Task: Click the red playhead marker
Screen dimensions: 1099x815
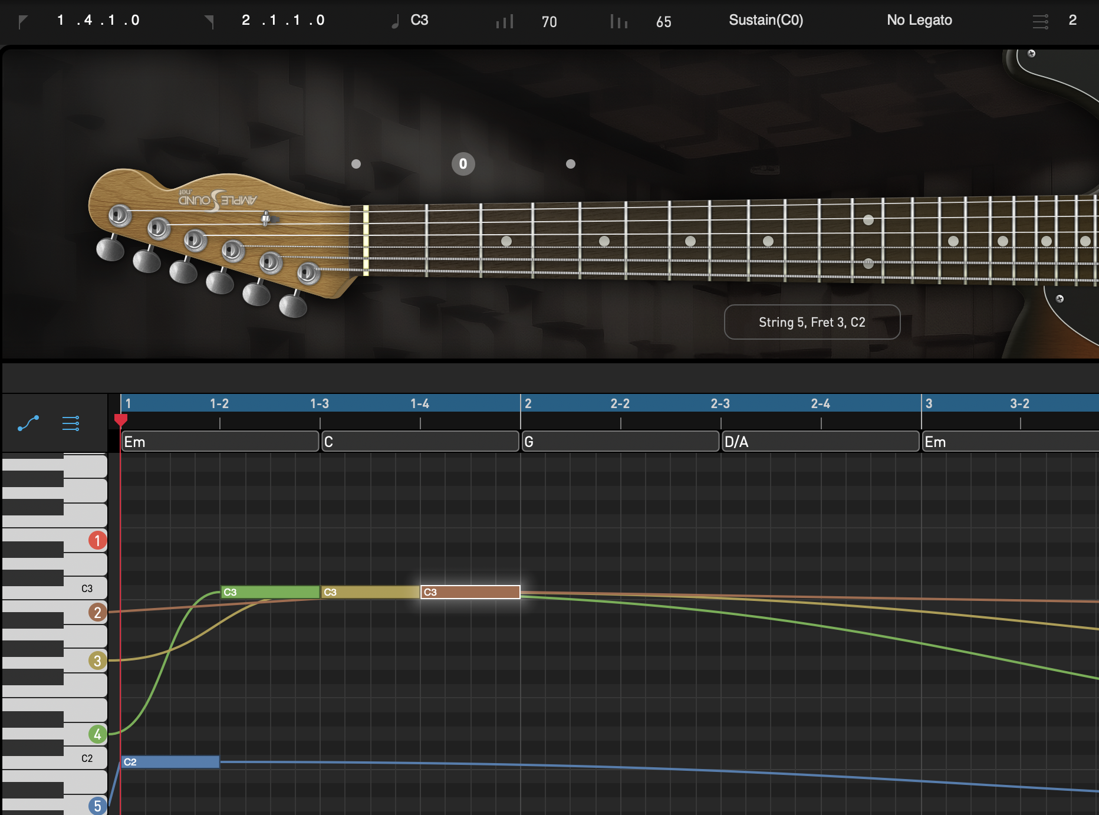Action: click(121, 420)
